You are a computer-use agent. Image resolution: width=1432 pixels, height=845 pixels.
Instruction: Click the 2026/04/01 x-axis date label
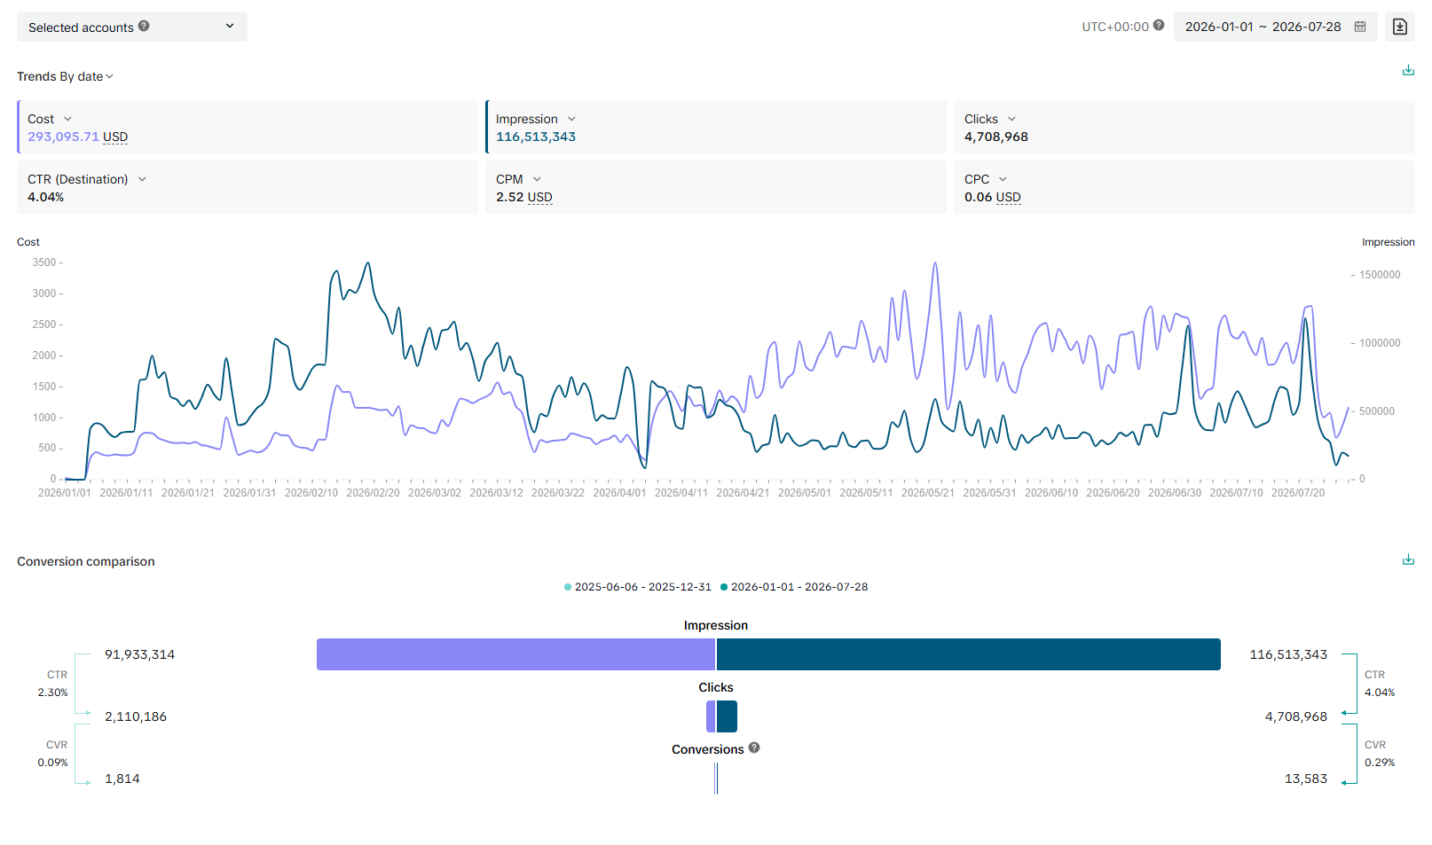[x=619, y=493]
